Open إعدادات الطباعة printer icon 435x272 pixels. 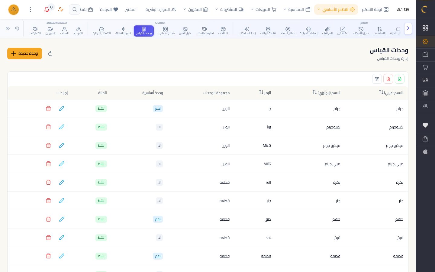pyautogui.click(x=308, y=31)
